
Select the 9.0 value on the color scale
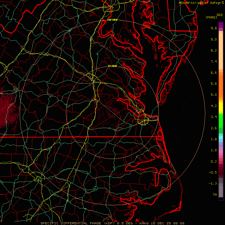pyautogui.click(x=214, y=39)
